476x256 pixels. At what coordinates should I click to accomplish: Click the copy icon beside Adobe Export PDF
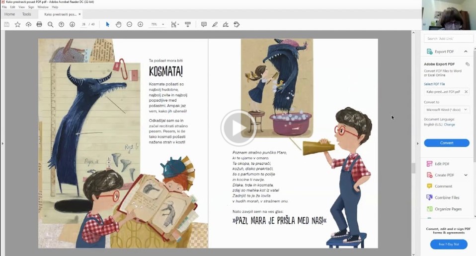point(468,64)
